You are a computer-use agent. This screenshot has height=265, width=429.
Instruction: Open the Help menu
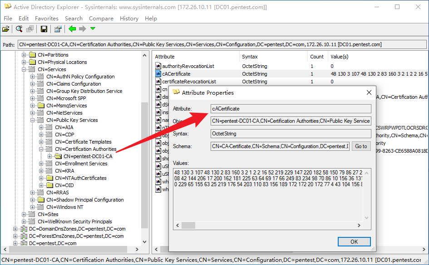151,18
